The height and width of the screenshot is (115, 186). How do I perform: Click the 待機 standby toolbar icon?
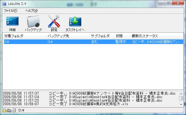[12, 24]
